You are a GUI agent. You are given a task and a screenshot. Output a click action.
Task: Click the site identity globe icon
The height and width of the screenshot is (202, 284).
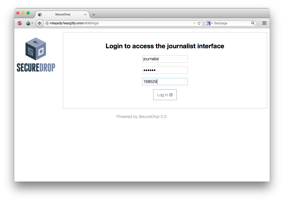[x=47, y=23]
